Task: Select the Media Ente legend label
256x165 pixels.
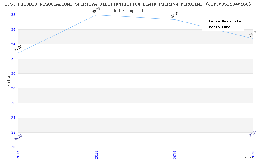Action: [220, 27]
